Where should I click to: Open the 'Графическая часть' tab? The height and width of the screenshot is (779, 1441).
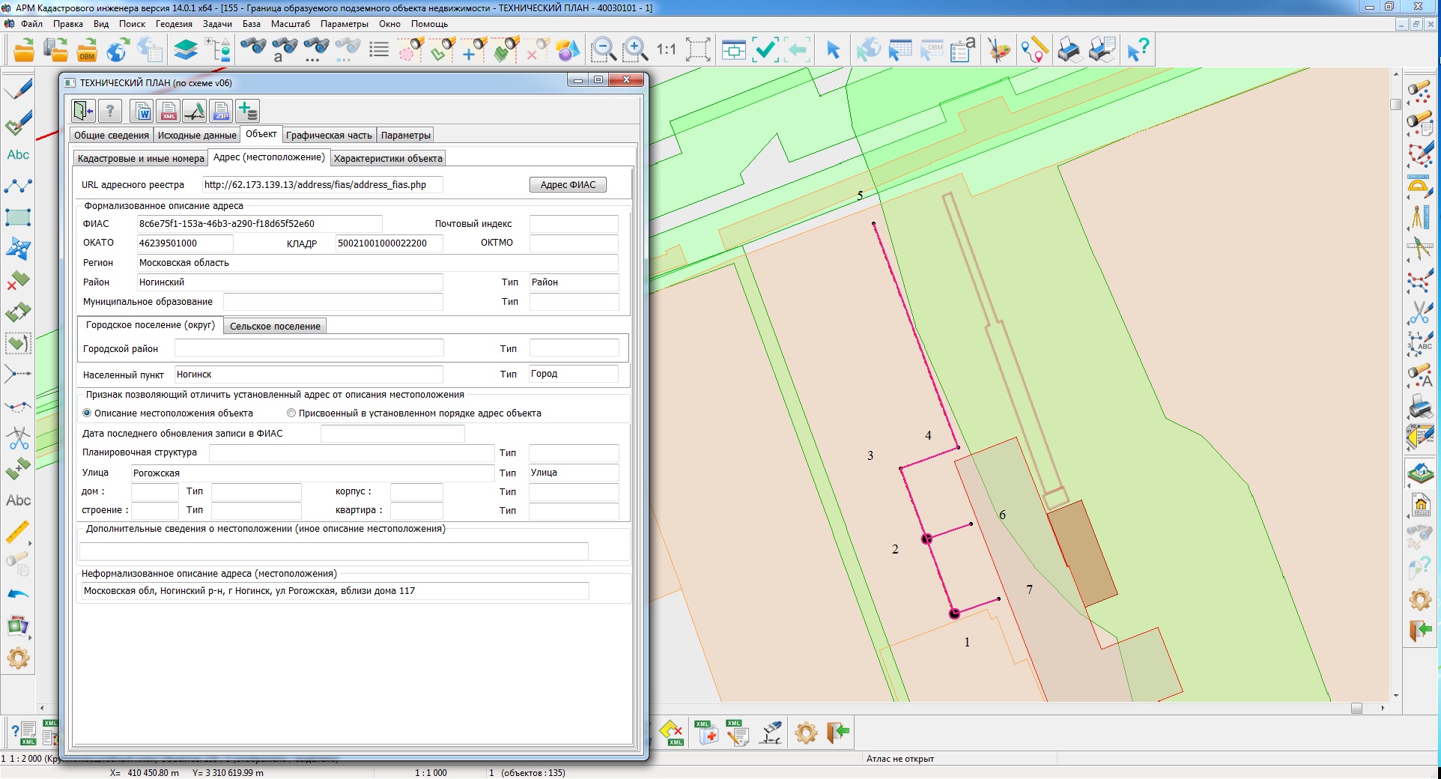[x=329, y=136]
